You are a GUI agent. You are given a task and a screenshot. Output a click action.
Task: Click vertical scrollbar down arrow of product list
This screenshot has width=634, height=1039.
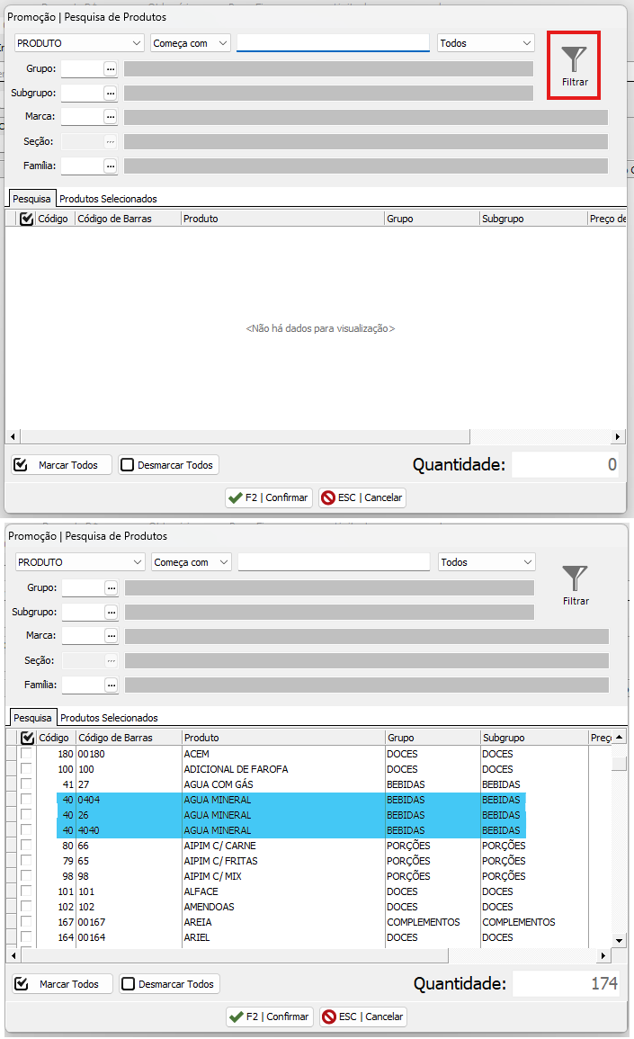click(619, 940)
